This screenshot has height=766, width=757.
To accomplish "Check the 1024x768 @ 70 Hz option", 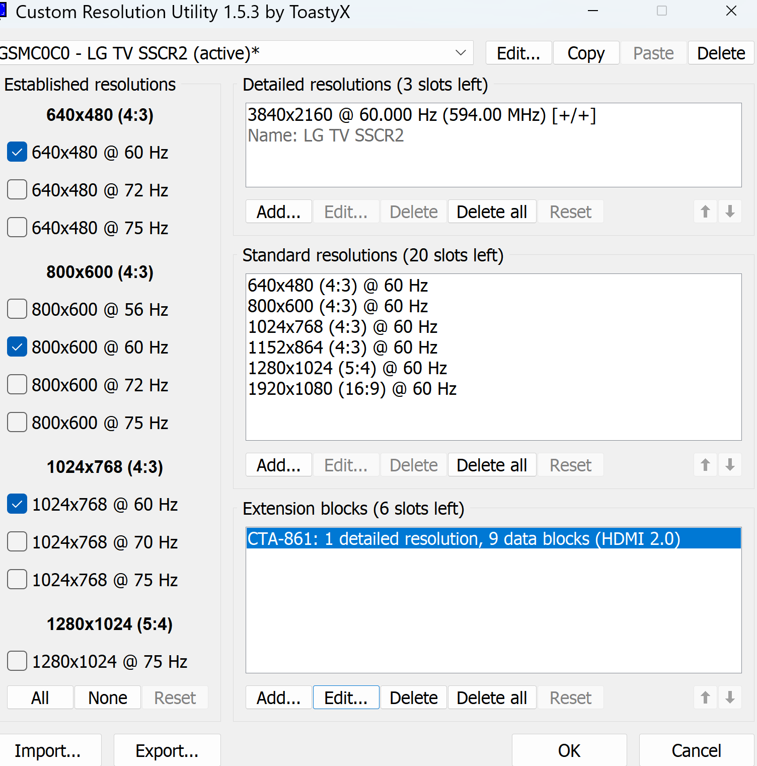I will [17, 542].
